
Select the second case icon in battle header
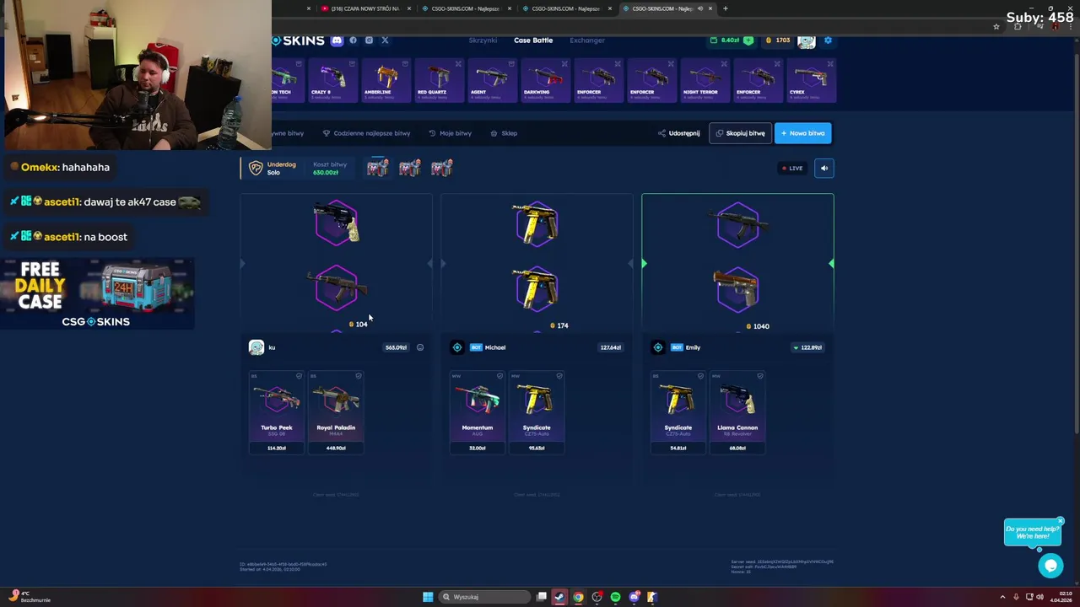409,168
